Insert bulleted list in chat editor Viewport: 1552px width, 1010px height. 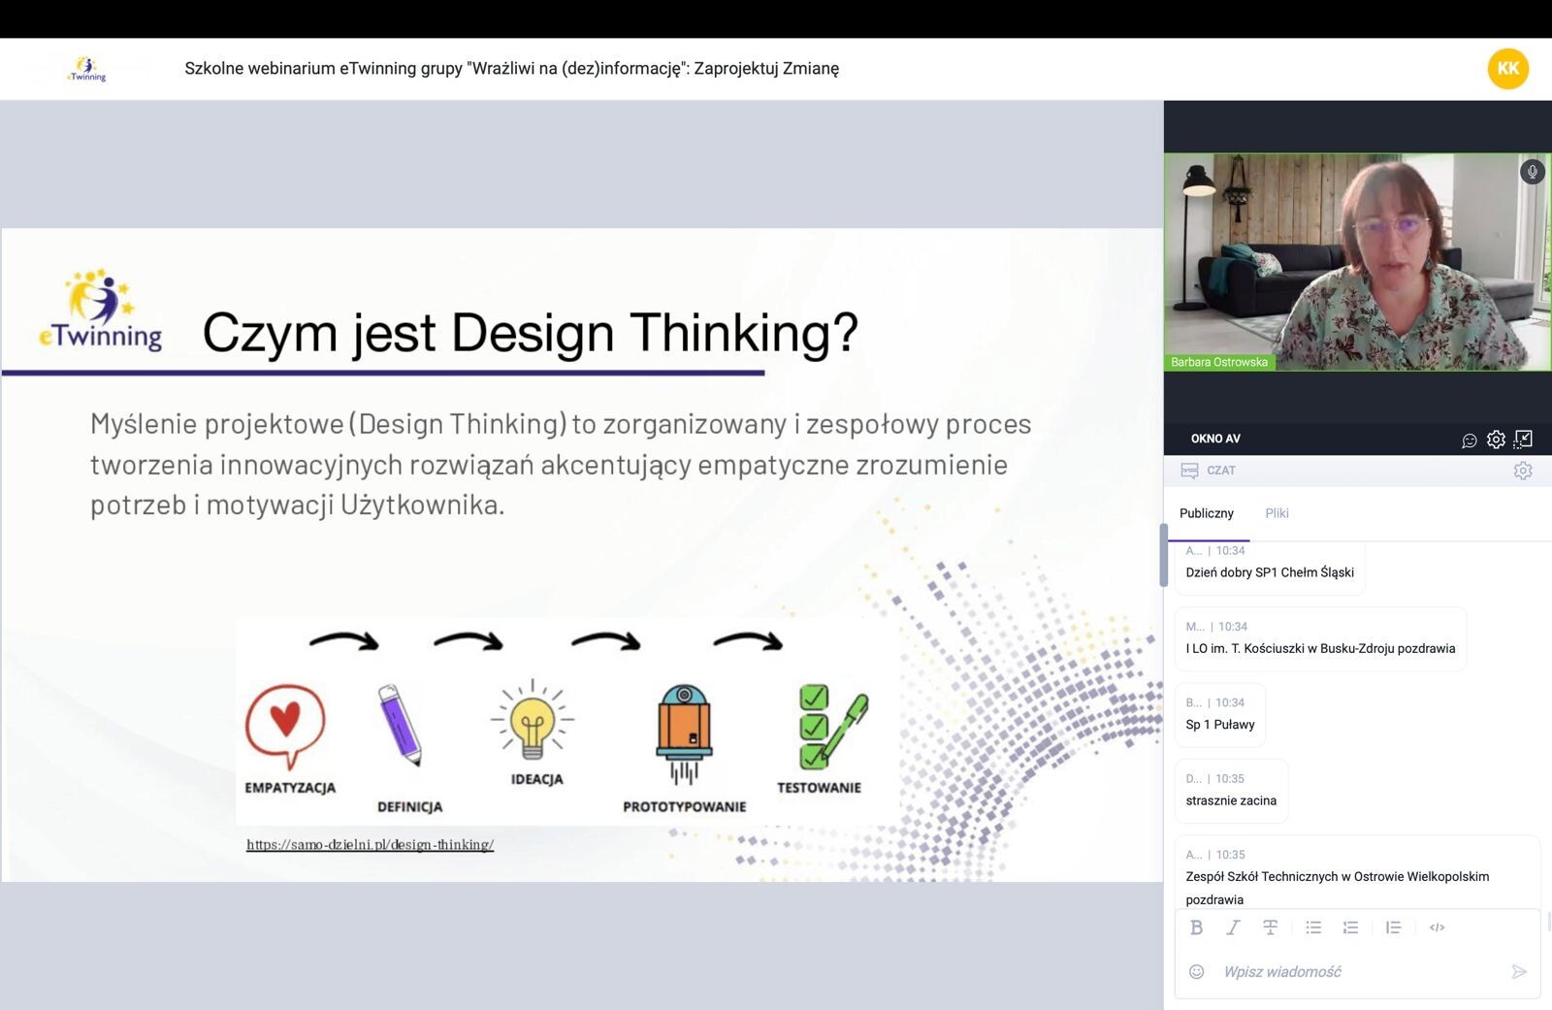click(x=1313, y=928)
